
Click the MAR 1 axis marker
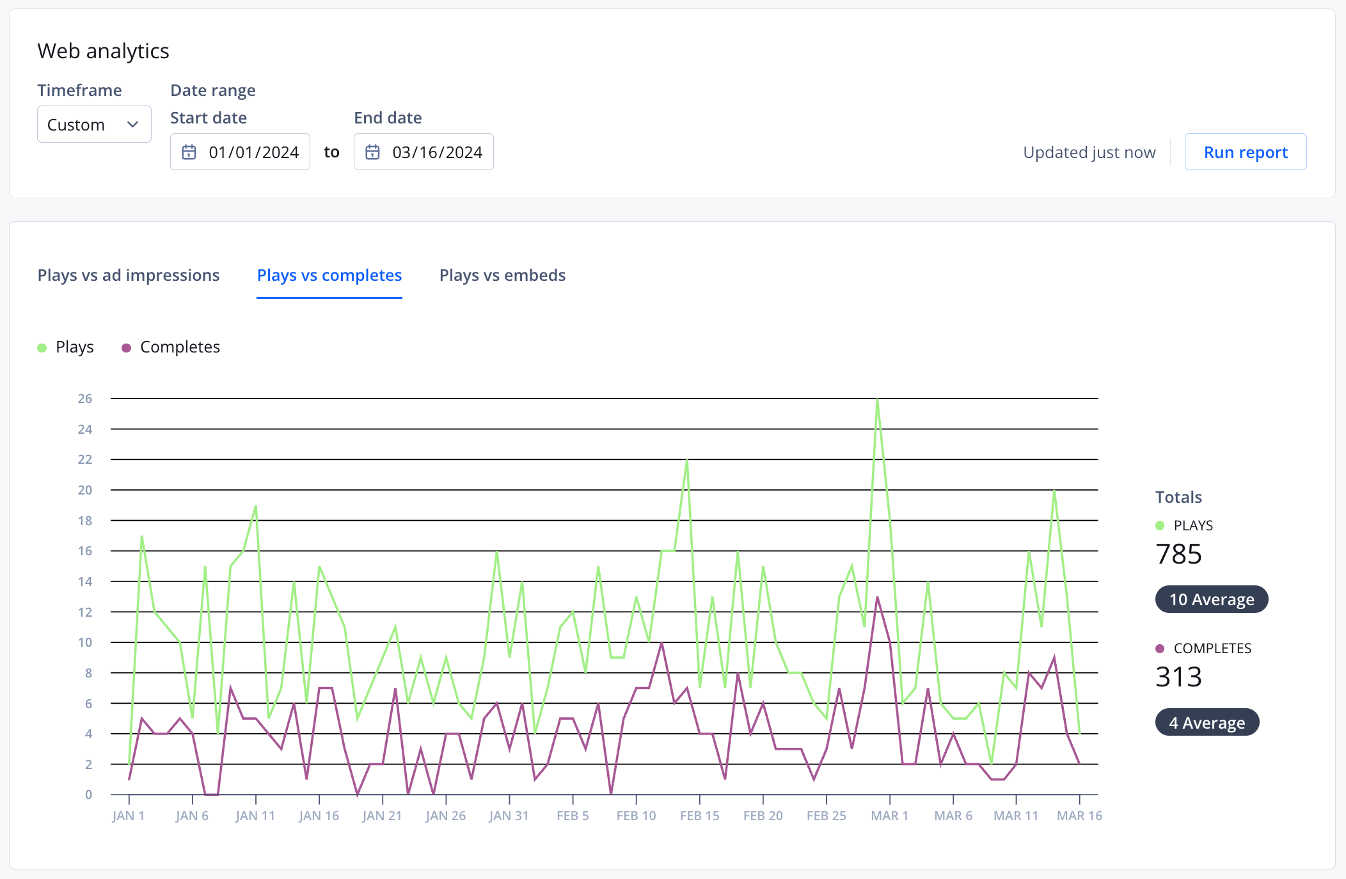click(889, 816)
